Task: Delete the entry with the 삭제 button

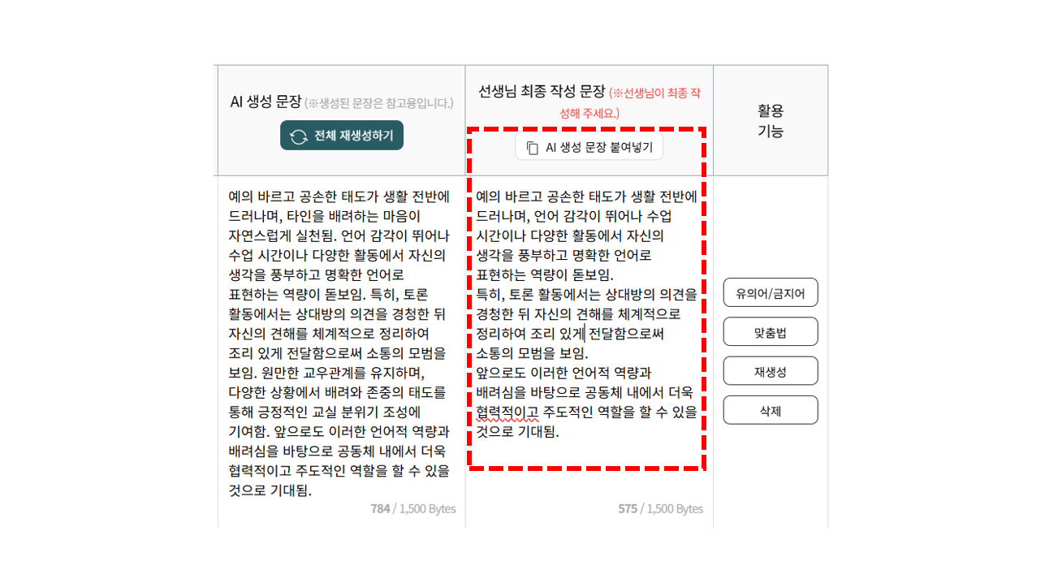Action: point(770,410)
